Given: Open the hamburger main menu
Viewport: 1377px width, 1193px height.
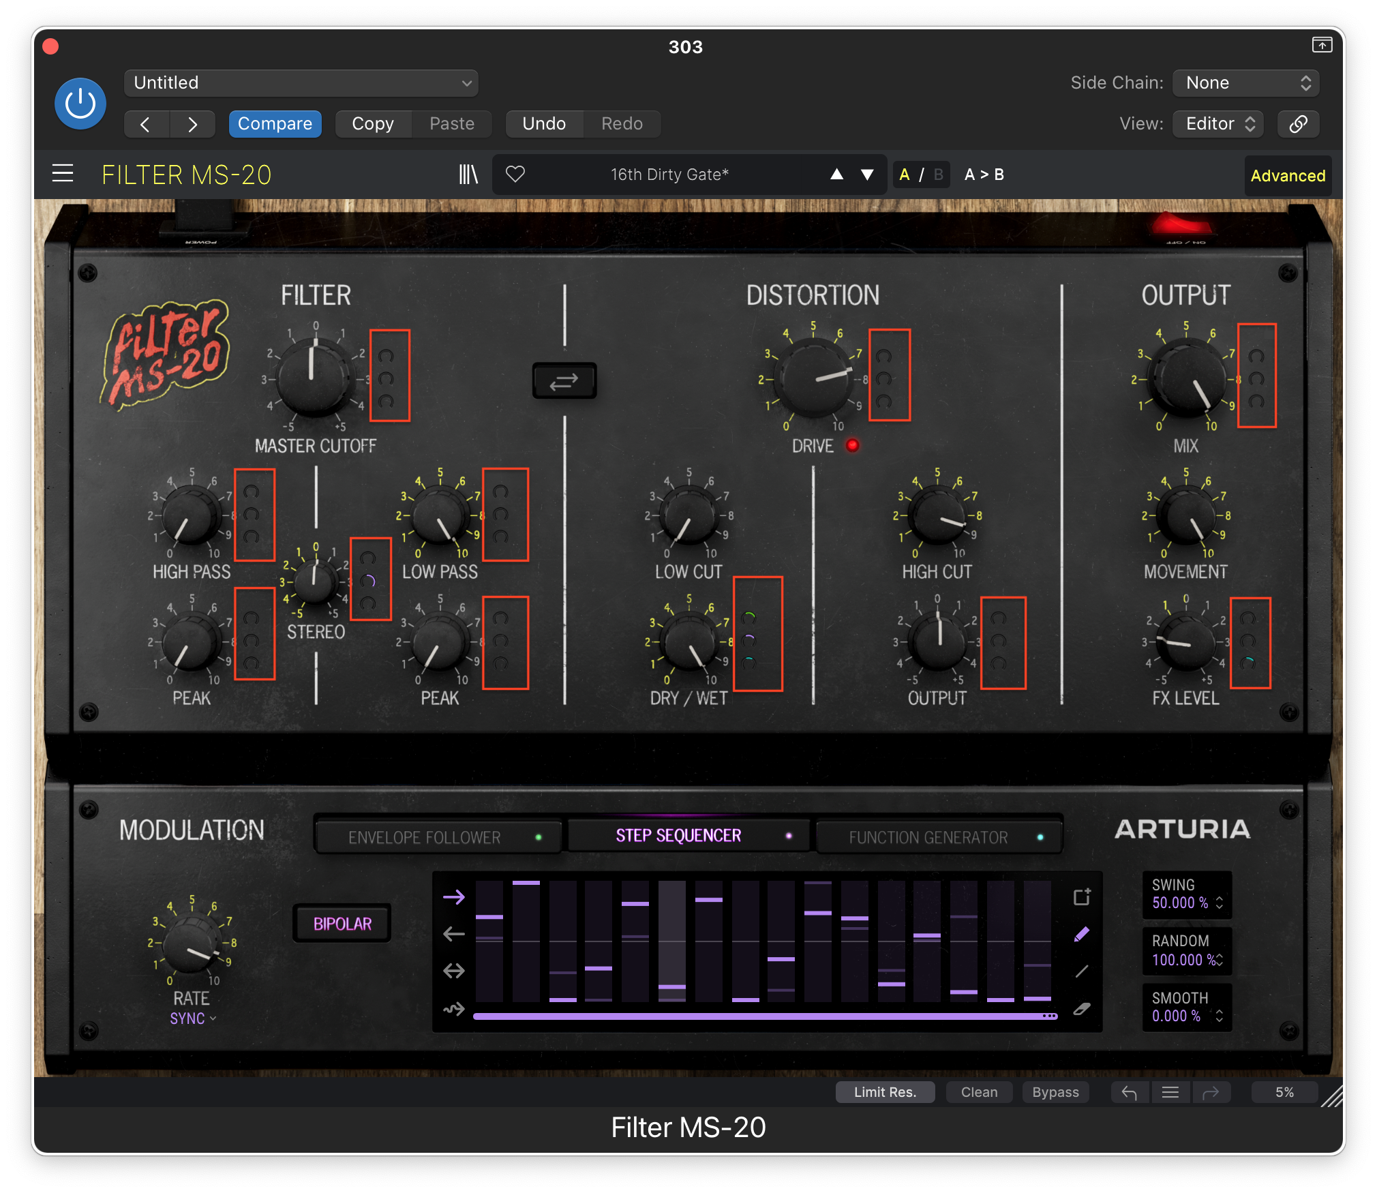Looking at the screenshot, I should [x=63, y=174].
